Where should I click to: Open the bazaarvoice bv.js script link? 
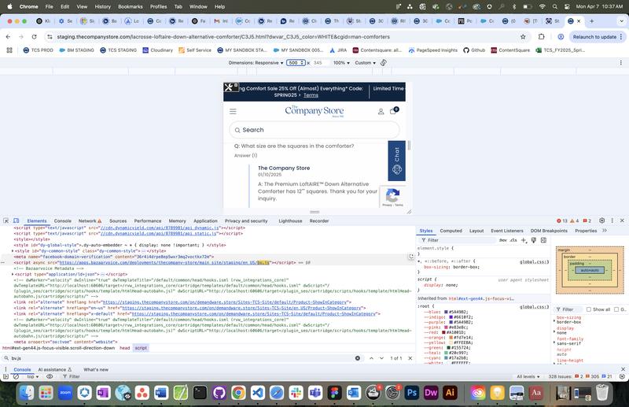point(164,262)
